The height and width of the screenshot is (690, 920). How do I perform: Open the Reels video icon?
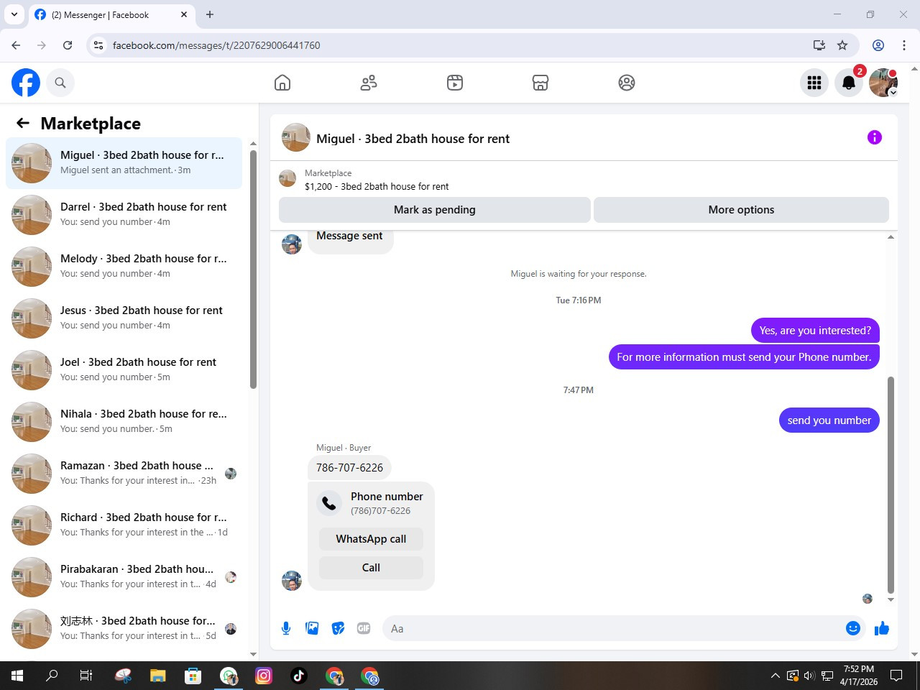455,83
